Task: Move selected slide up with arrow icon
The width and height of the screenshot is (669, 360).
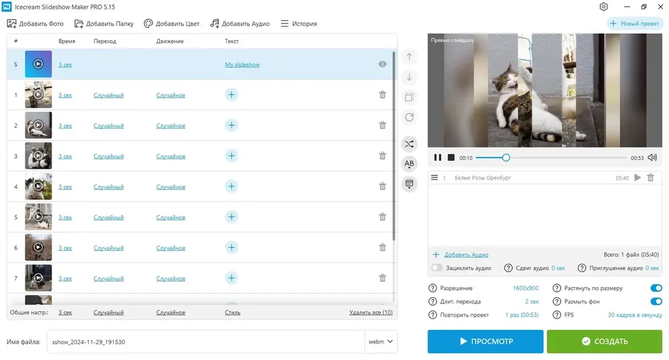Action: point(409,57)
